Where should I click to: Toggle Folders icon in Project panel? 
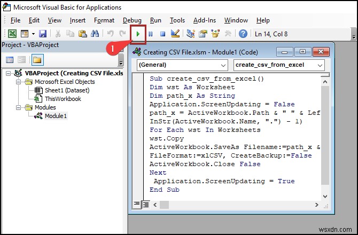(x=37, y=60)
